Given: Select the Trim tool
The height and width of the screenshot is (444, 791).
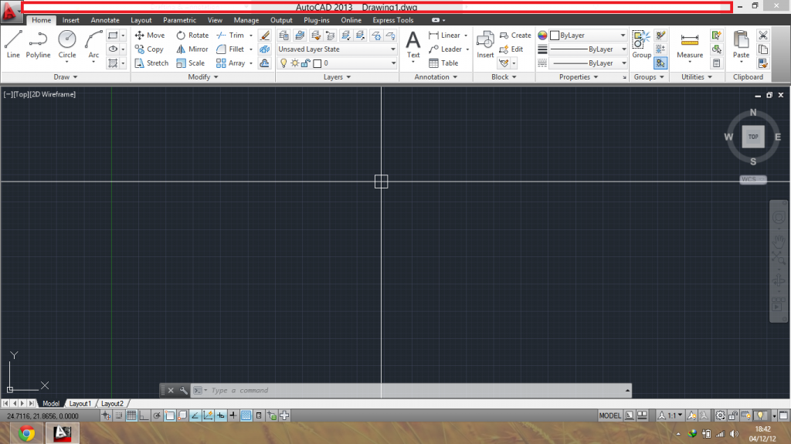Looking at the screenshot, I should [x=230, y=36].
